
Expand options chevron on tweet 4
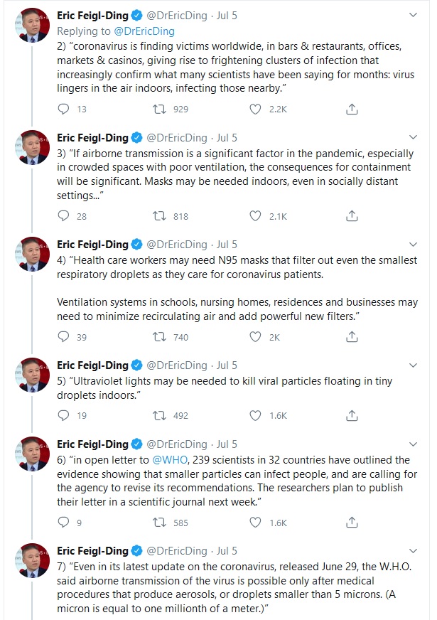(414, 244)
